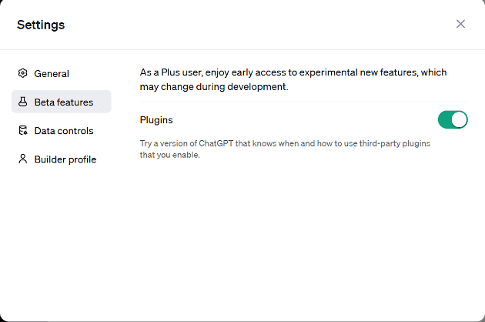The image size is (485, 322).
Task: Click the person icon beside Builder profile
Action: 23,159
